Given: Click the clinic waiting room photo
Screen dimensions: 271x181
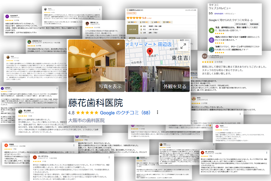Looking at the screenshot, I should [96, 65].
